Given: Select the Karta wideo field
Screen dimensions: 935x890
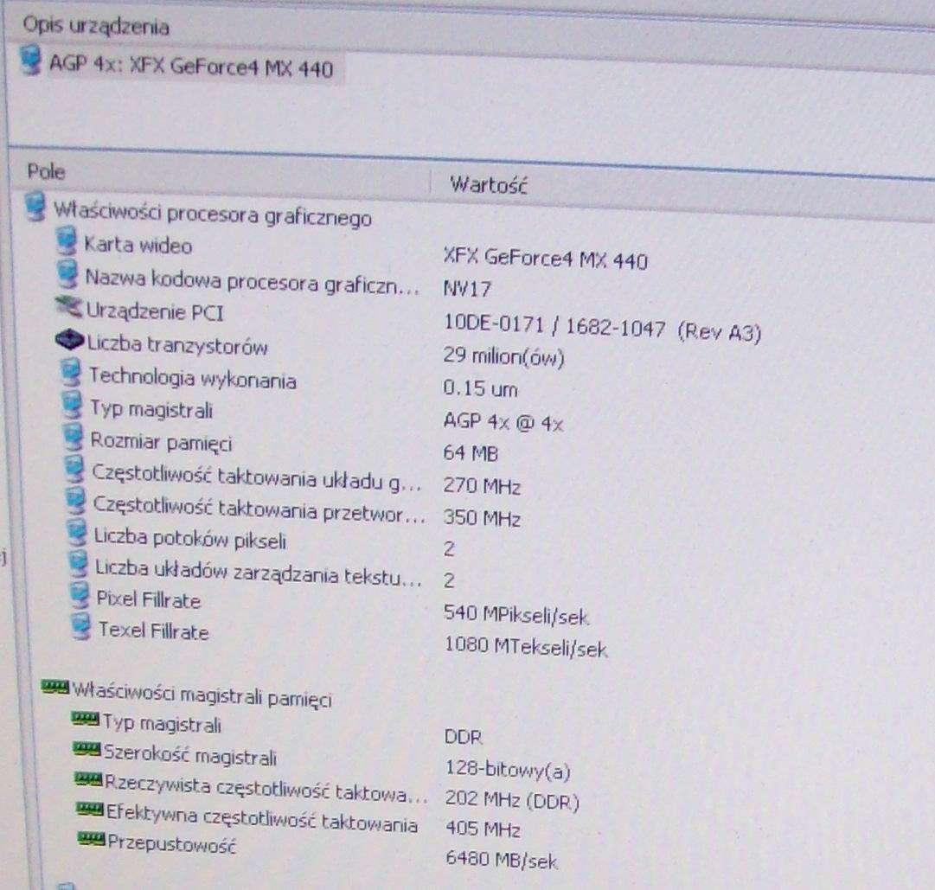Looking at the screenshot, I should (x=138, y=245).
